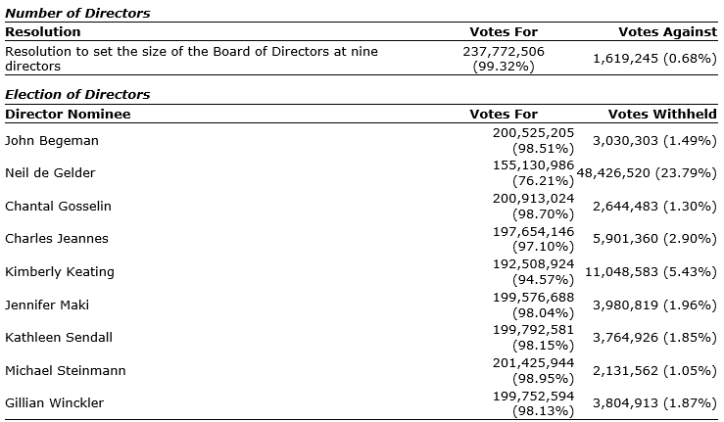Select the Charles Jeannes nominee name

click(x=57, y=239)
